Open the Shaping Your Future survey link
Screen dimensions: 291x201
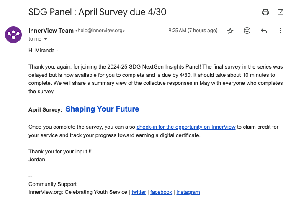[x=102, y=109]
